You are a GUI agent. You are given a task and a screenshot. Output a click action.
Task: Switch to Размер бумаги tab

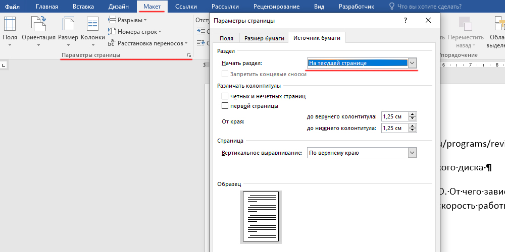point(263,38)
